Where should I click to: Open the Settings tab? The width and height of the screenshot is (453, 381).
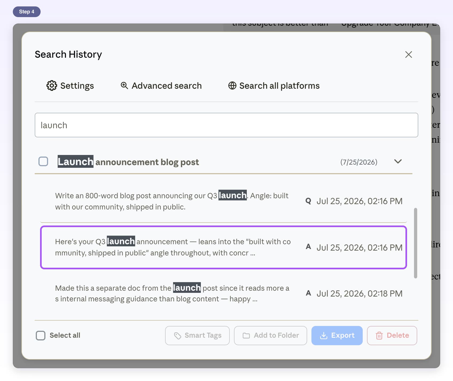[70, 86]
